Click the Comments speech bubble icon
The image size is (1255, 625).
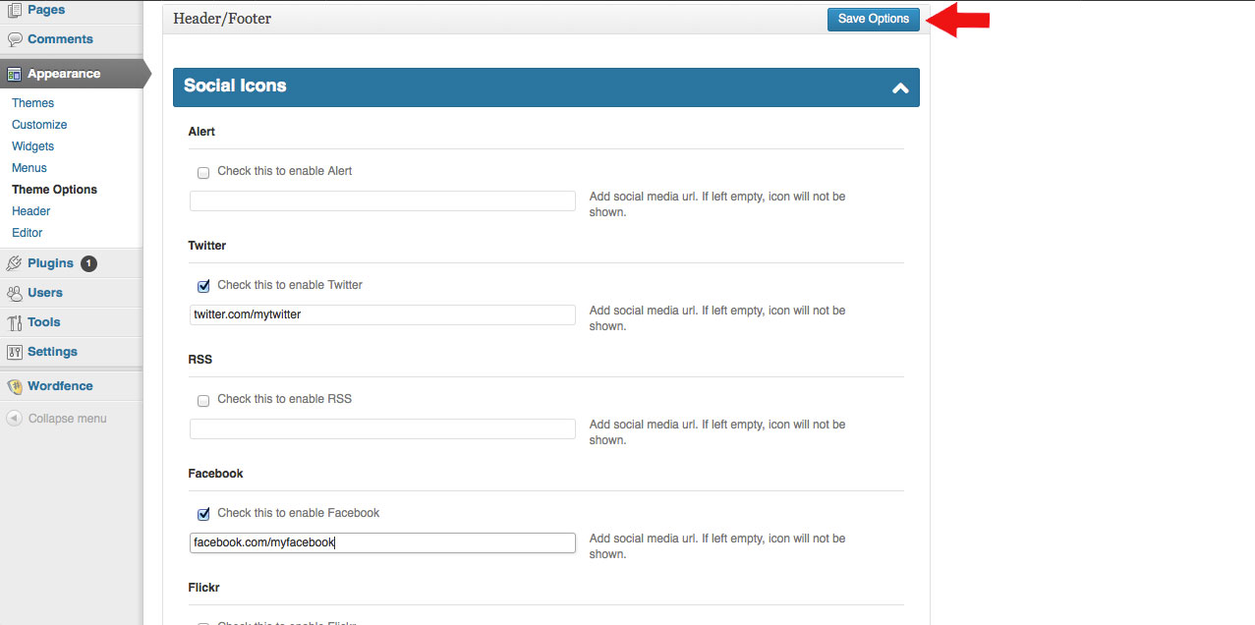pos(14,39)
